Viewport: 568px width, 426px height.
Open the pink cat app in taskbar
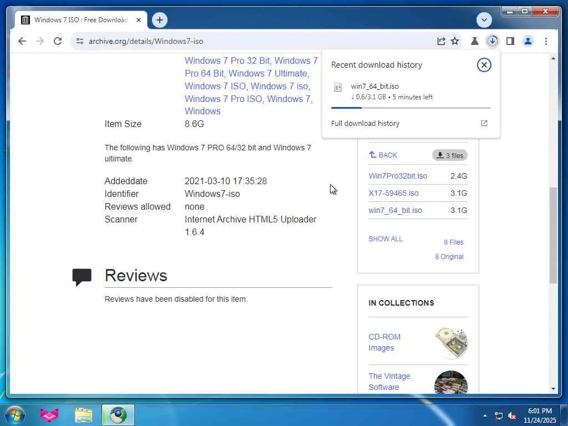click(x=49, y=415)
